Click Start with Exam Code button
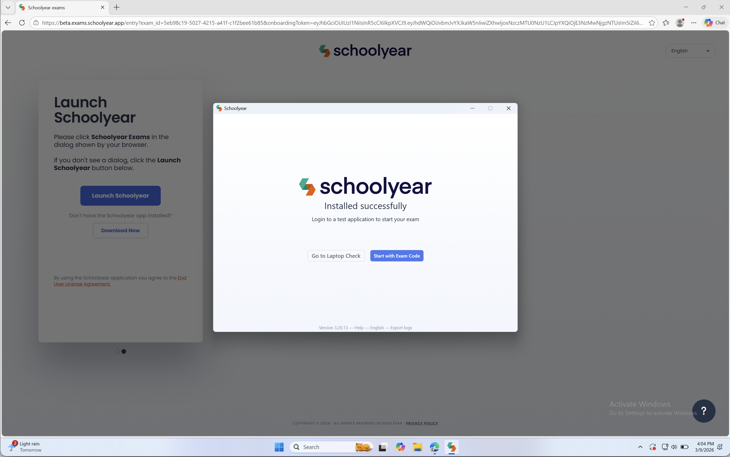 (x=396, y=256)
